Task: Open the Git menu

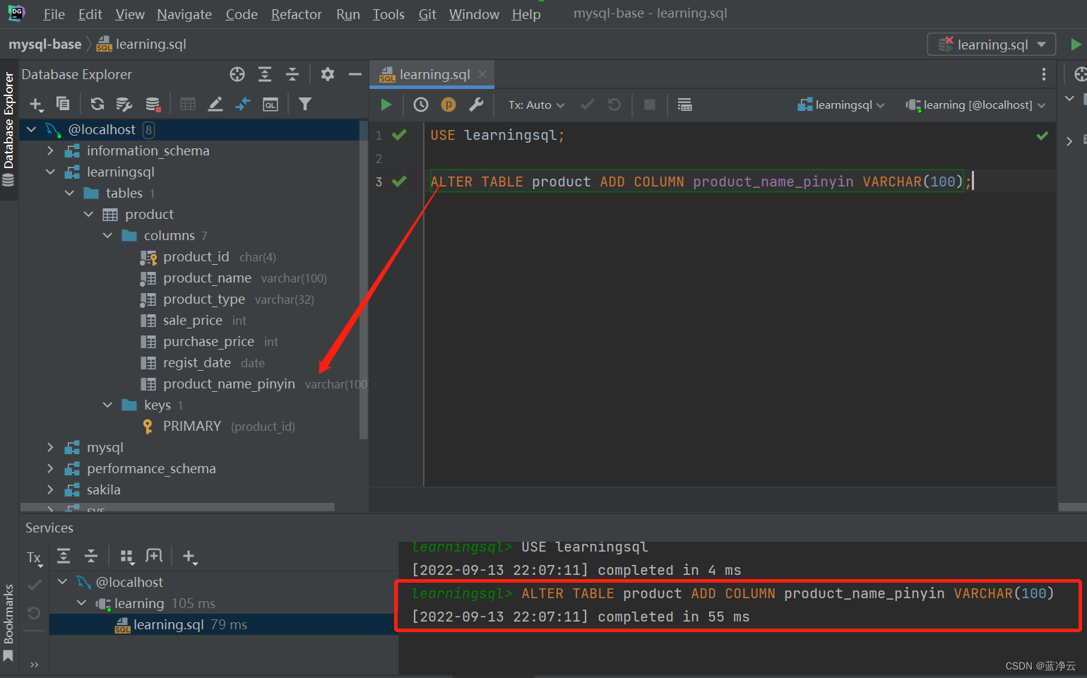Action: pyautogui.click(x=427, y=14)
